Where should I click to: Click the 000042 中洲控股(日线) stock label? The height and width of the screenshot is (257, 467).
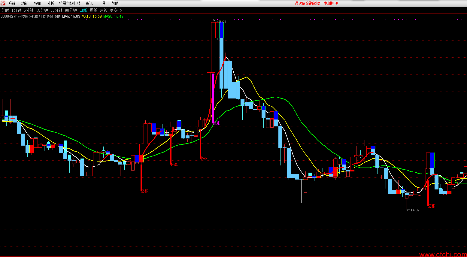pos(20,17)
